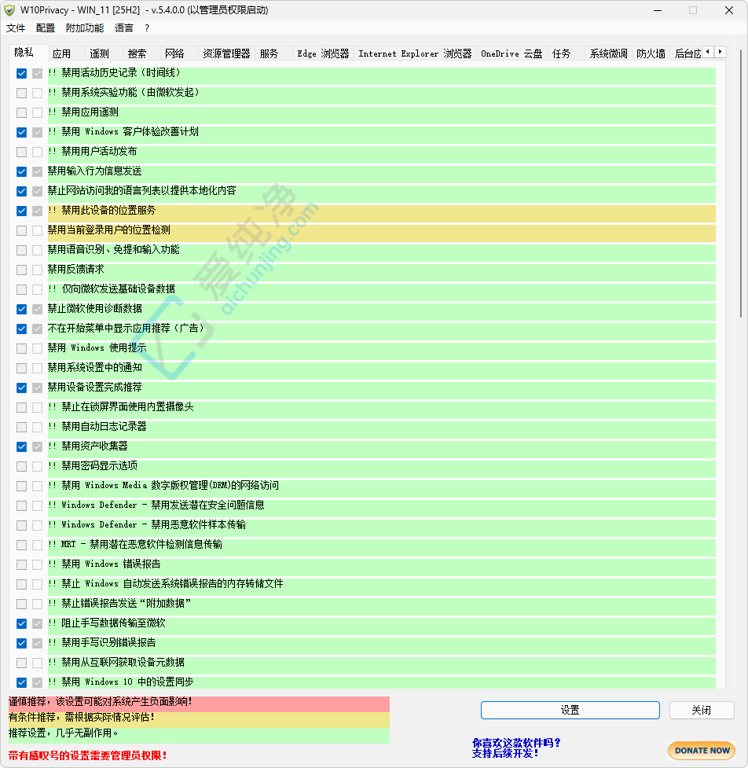Viewport: 748px width, 768px height.
Task: Uncheck 禁用 Windows 客户体验改善计划
Action: click(x=21, y=132)
